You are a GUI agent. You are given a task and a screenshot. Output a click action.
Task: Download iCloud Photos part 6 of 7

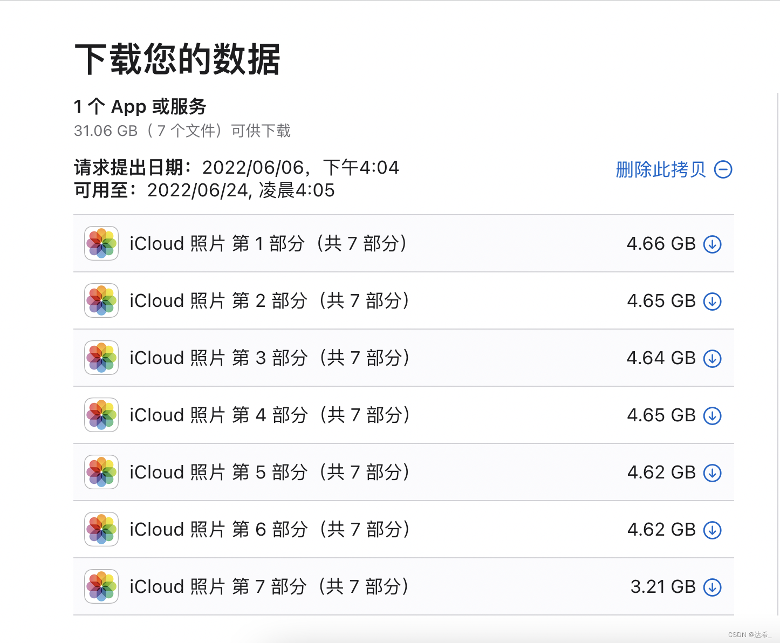coord(712,530)
